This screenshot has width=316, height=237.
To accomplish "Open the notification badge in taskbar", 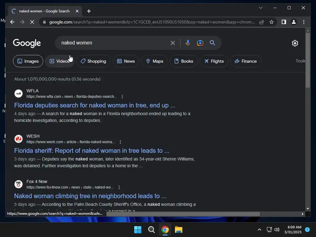I will point(307,230).
